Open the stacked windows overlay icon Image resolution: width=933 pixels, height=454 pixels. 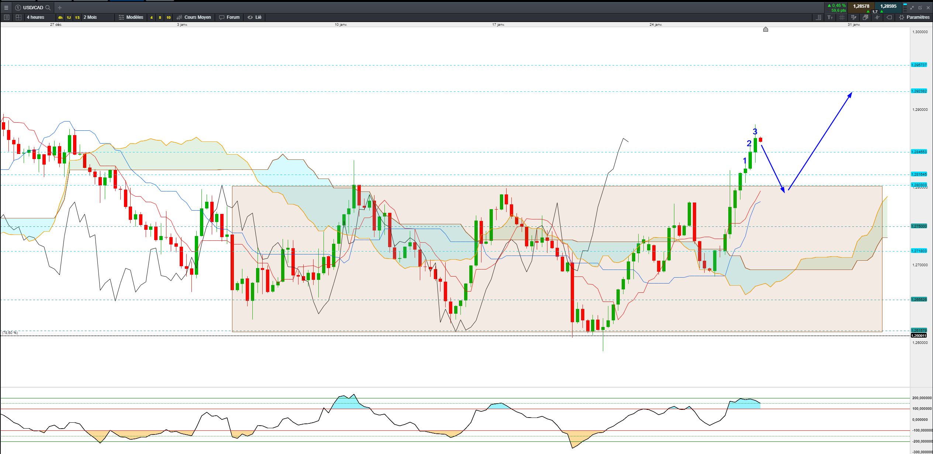tap(865, 17)
